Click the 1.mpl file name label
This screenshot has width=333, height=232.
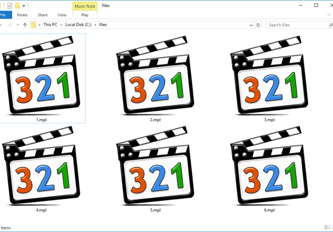[41, 120]
